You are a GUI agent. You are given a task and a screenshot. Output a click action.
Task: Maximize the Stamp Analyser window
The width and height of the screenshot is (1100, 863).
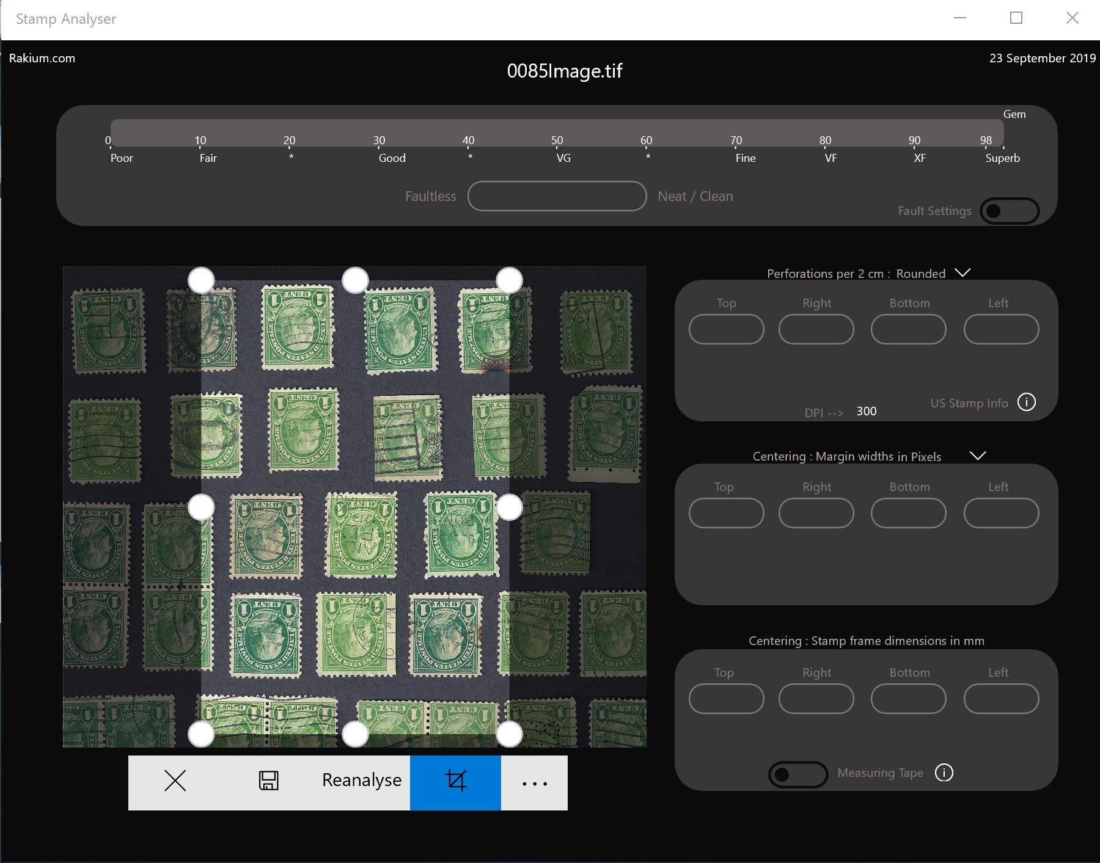[1016, 18]
